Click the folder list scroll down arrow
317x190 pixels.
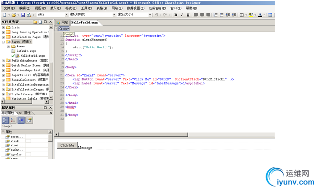tap(51, 97)
